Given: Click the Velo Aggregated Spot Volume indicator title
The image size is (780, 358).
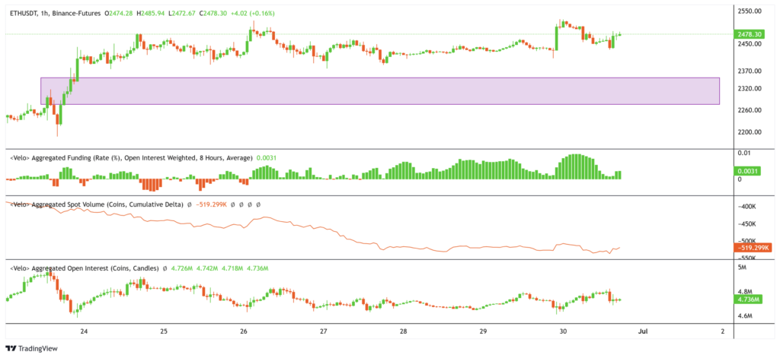Looking at the screenshot, I should (97, 204).
